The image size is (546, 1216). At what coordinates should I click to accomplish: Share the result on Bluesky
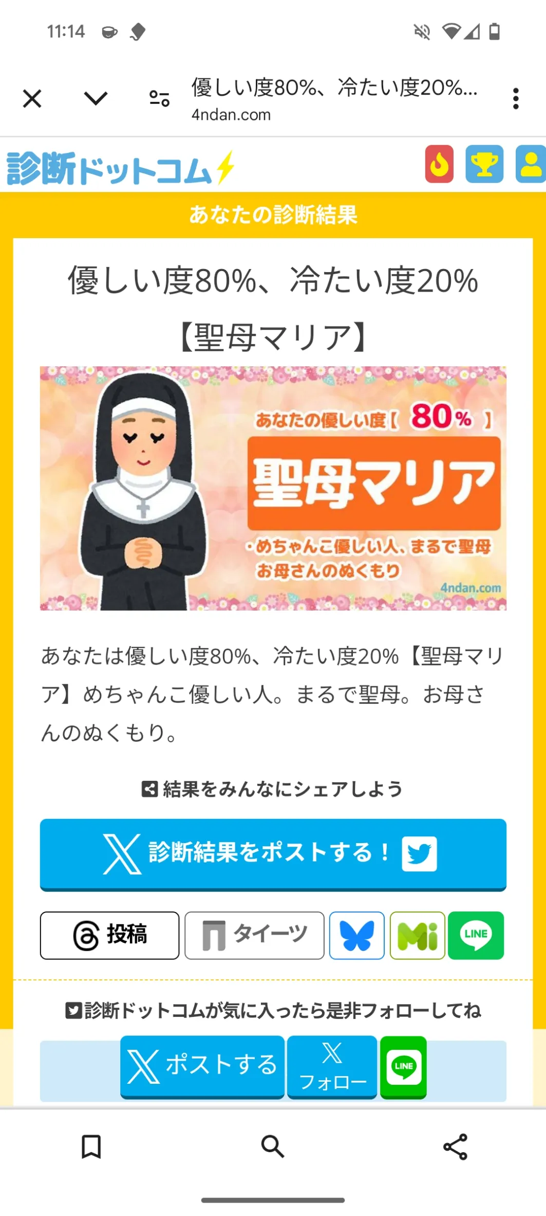click(x=357, y=936)
